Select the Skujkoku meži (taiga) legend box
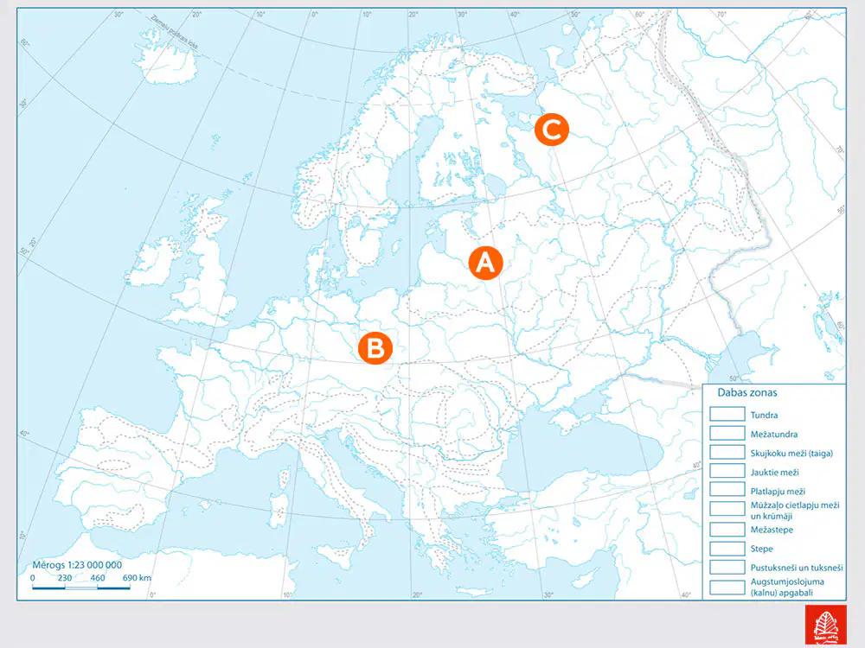 (727, 452)
